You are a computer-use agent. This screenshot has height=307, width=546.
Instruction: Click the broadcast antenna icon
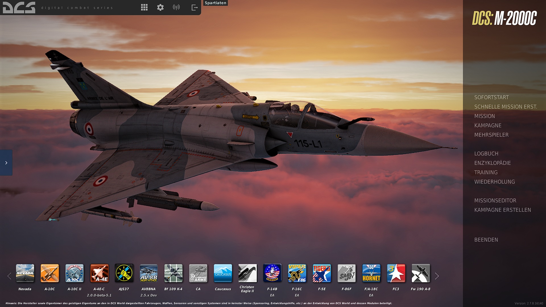(x=177, y=7)
